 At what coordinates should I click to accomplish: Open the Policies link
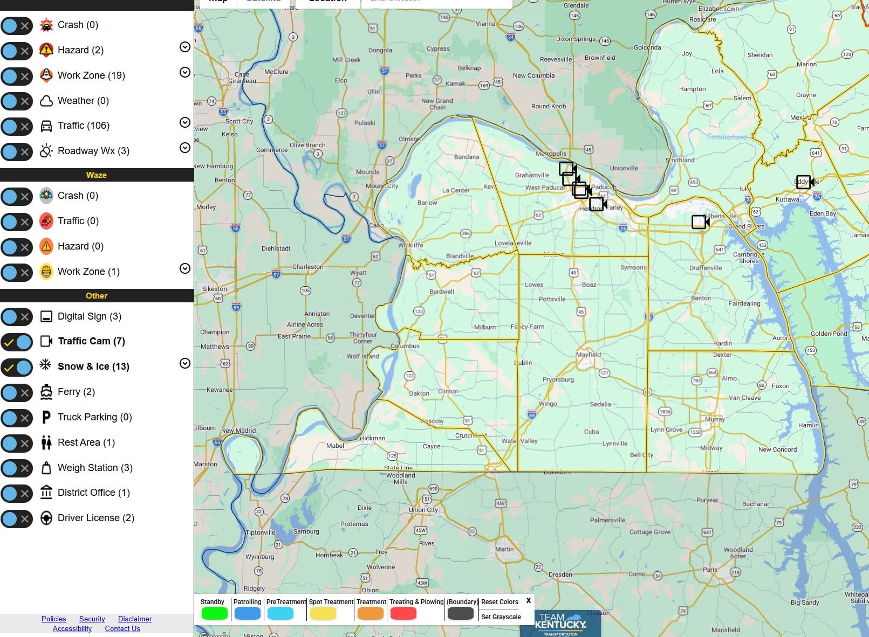54,619
